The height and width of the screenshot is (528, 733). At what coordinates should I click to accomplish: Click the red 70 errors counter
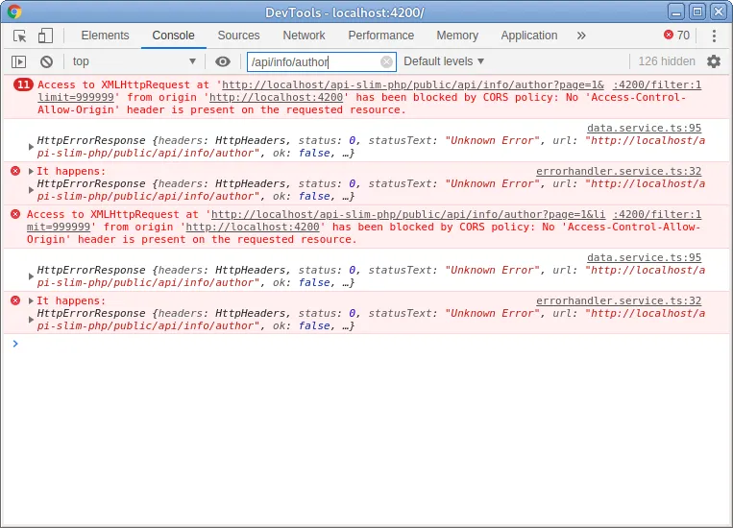(676, 36)
